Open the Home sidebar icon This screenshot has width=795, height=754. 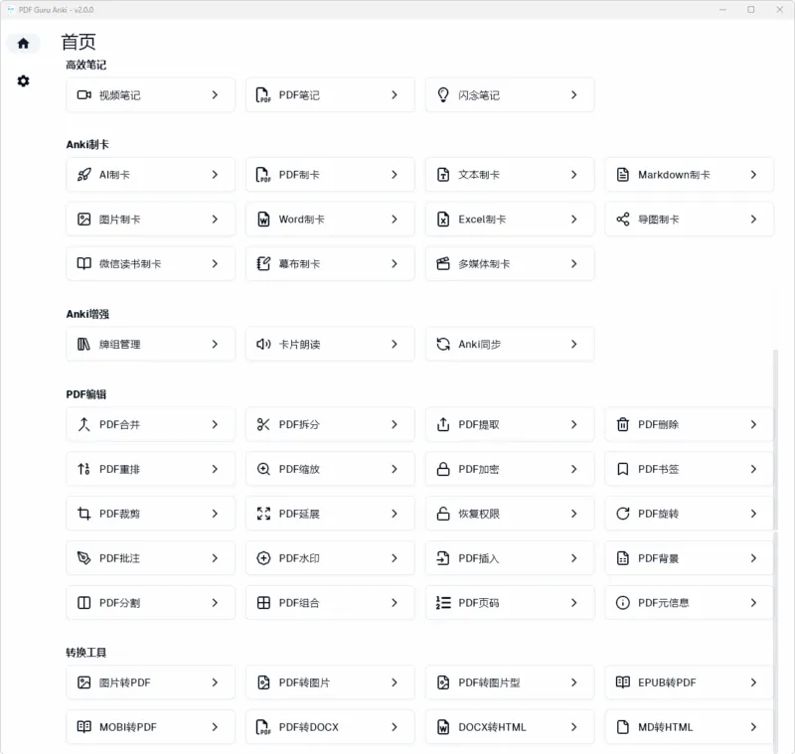coord(23,43)
